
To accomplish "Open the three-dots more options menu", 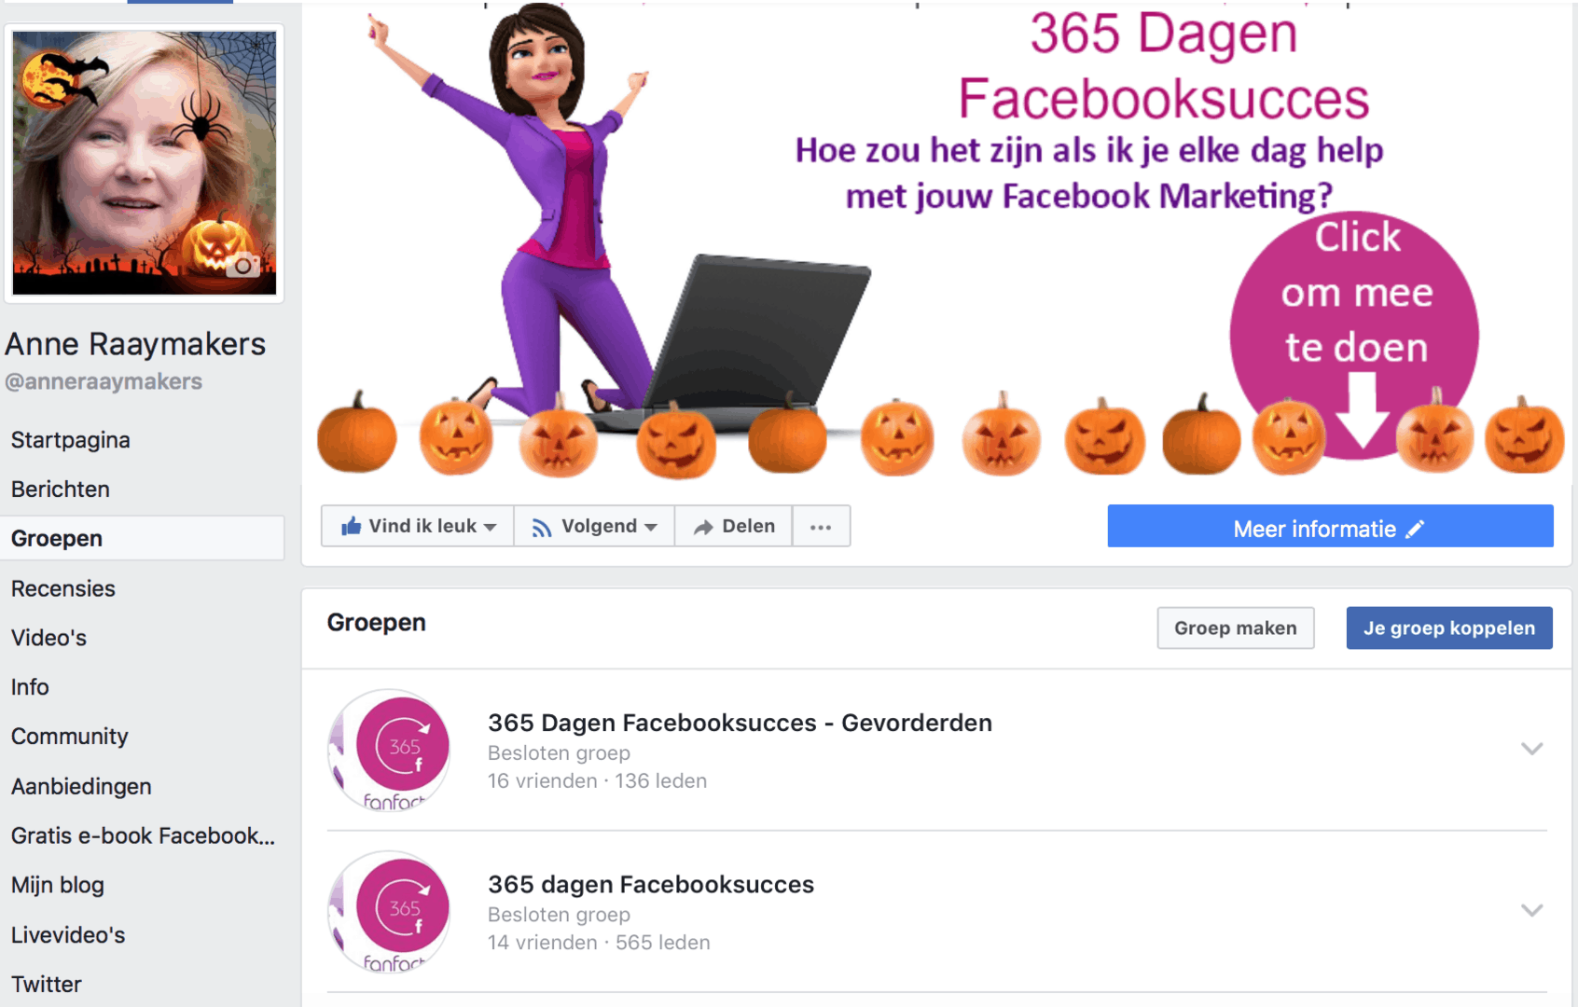I will [x=821, y=527].
